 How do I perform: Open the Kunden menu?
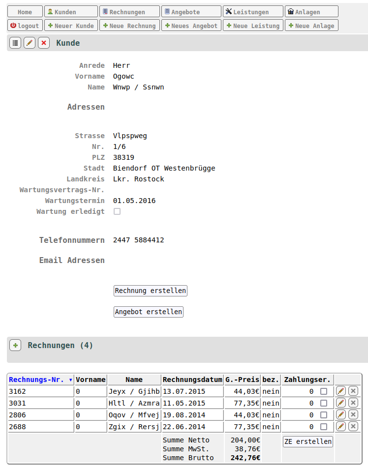point(71,12)
